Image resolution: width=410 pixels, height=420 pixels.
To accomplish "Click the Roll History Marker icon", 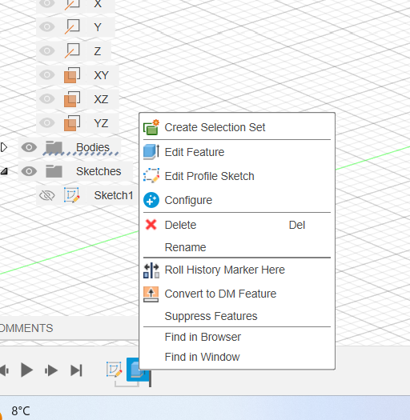I will click(151, 270).
